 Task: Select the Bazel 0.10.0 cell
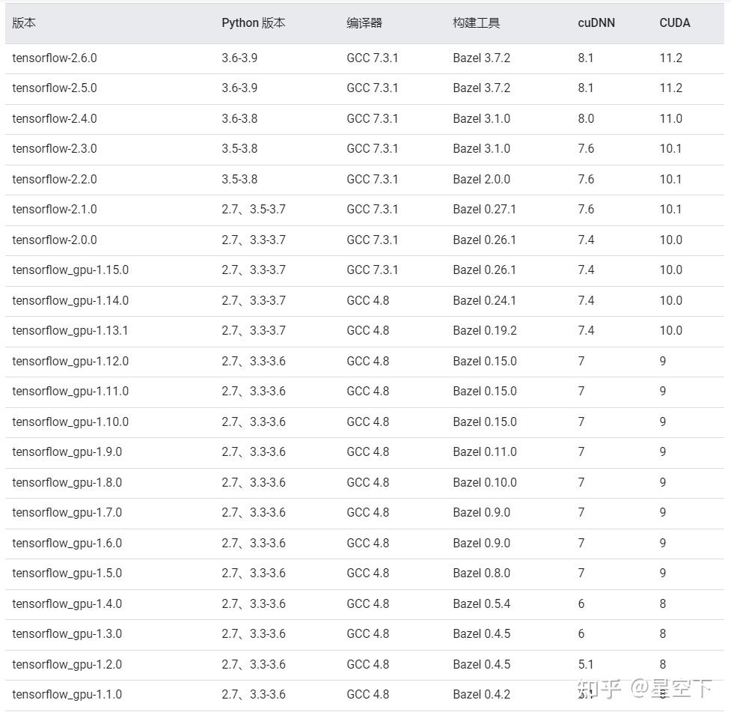point(485,482)
